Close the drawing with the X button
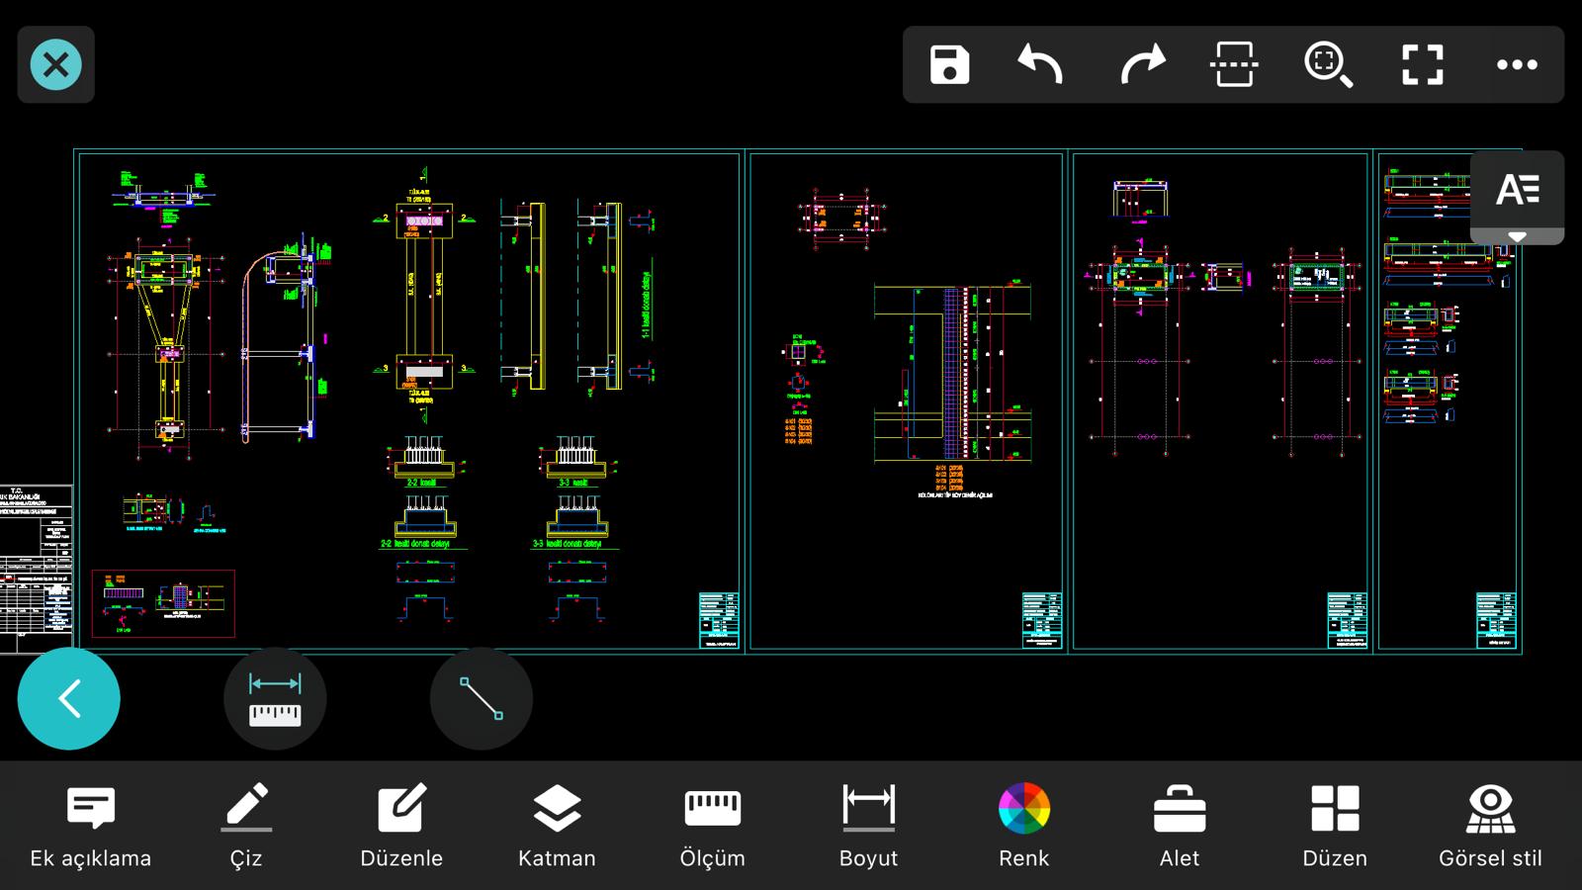The height and width of the screenshot is (890, 1582). click(x=56, y=65)
